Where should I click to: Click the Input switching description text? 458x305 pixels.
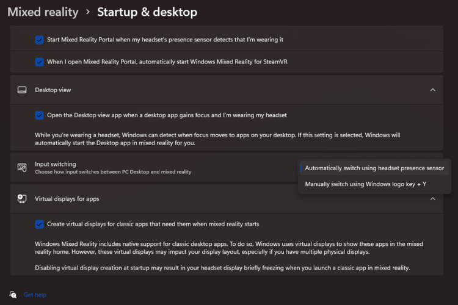pos(113,172)
